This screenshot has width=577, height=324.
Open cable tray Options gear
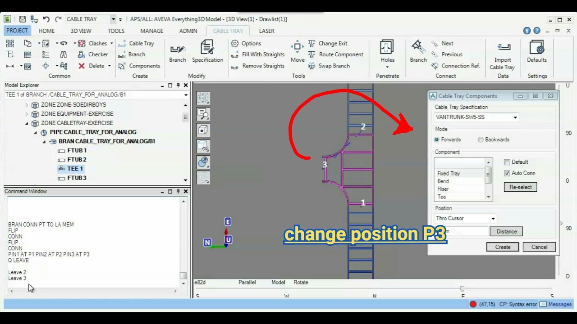coord(246,43)
